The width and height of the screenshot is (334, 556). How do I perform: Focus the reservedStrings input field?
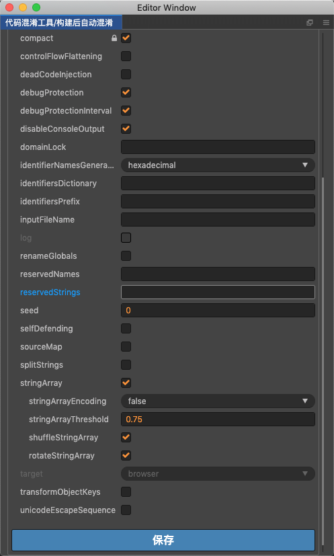pos(218,292)
